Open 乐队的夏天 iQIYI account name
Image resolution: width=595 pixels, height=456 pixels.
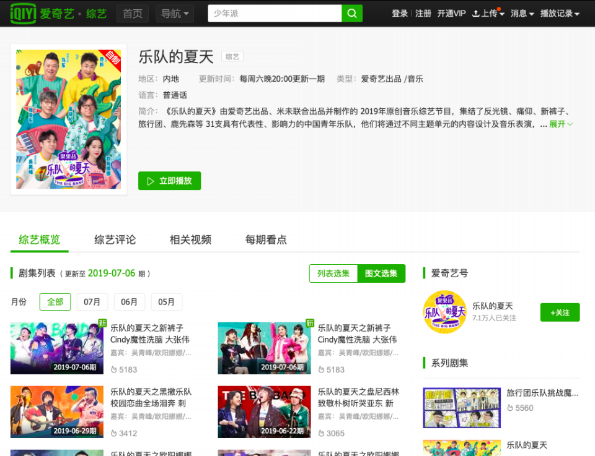pyautogui.click(x=493, y=306)
